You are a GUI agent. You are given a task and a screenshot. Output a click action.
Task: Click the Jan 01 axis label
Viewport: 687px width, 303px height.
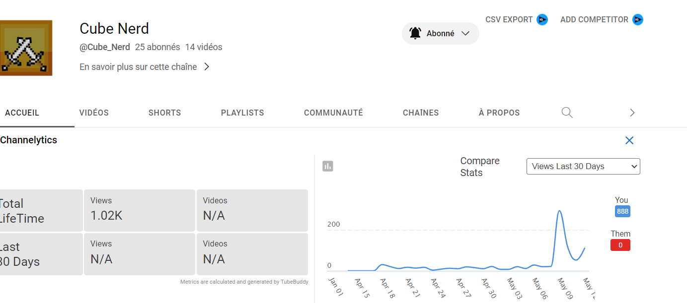click(335, 287)
